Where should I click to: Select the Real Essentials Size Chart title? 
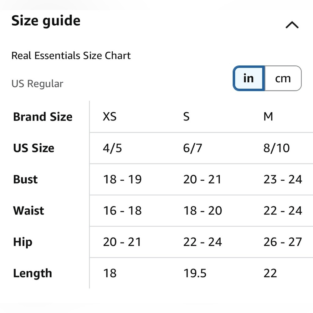71,56
